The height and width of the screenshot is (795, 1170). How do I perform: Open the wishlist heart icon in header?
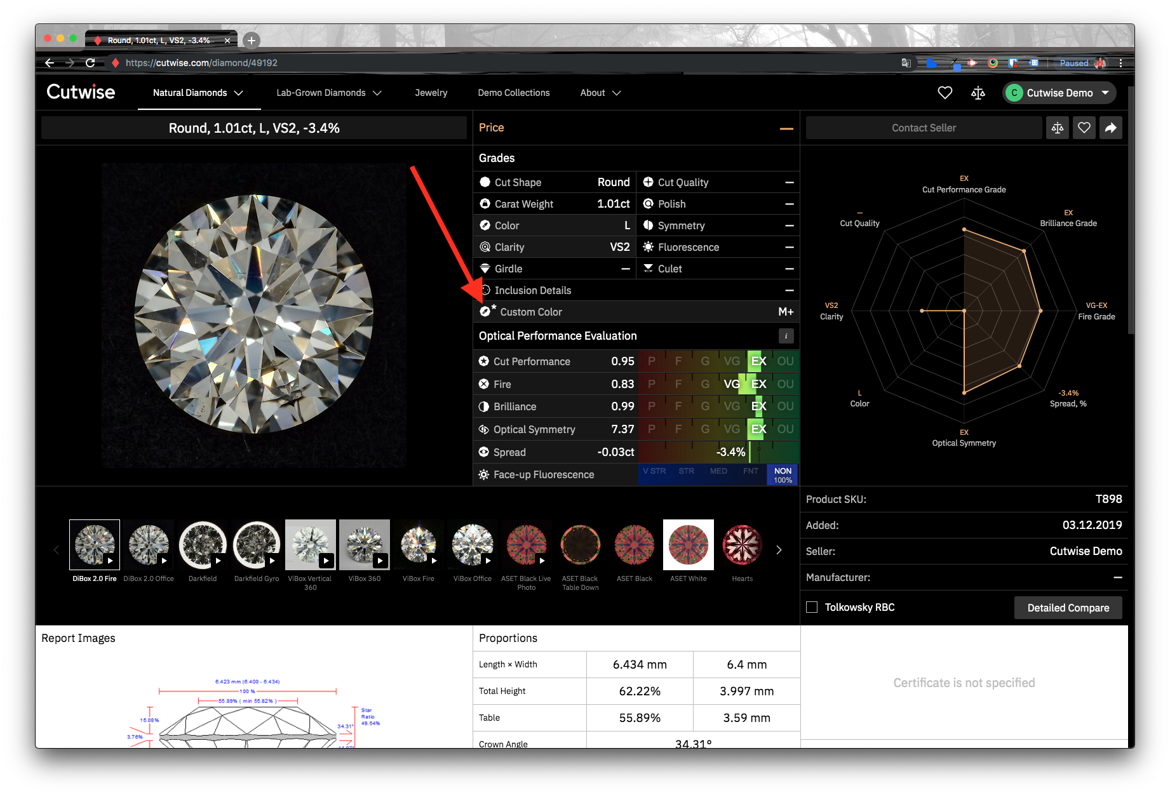point(945,93)
